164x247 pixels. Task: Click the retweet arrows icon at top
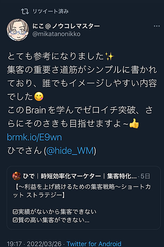[25, 11]
